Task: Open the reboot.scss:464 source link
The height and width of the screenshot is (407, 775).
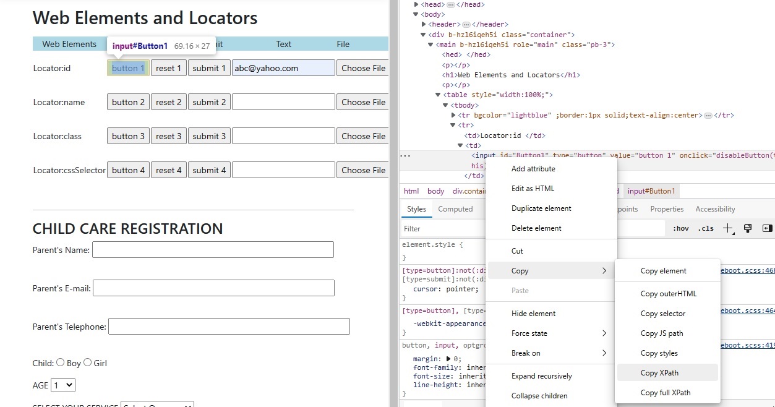Action: coord(748,311)
